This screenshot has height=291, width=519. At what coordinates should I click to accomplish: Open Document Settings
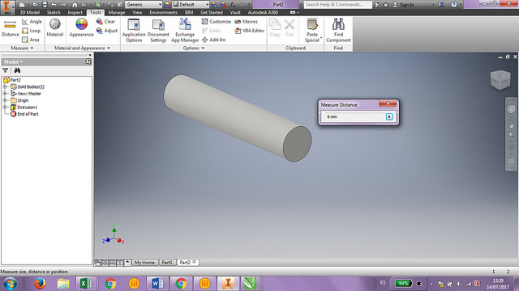tap(158, 31)
